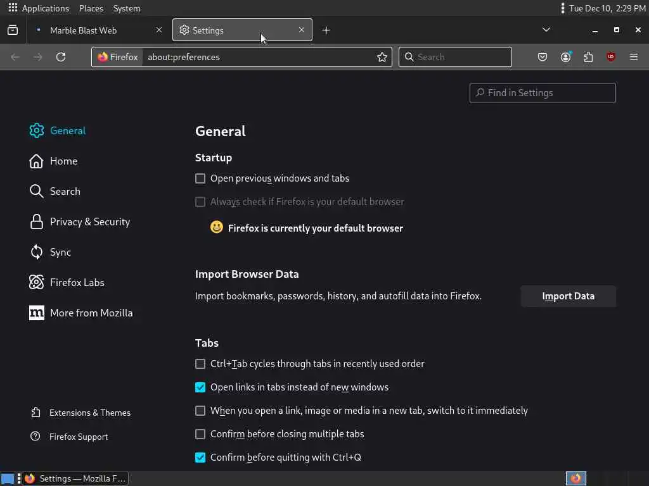Click the Import Data button
The width and height of the screenshot is (649, 486).
coord(568,296)
